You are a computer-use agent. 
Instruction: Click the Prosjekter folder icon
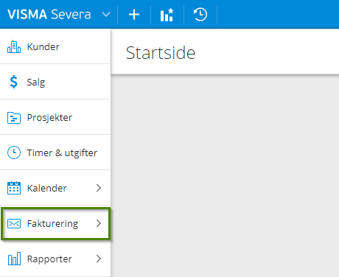coord(14,118)
